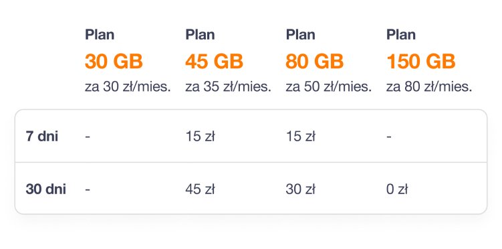
Task: Click the 'za 80 zł/mies.' price text
Action: (429, 87)
